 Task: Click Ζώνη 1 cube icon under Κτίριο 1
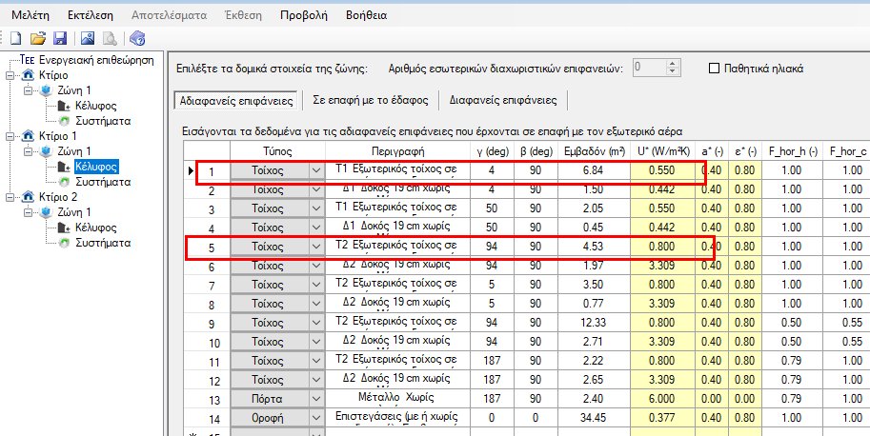pyautogui.click(x=47, y=151)
